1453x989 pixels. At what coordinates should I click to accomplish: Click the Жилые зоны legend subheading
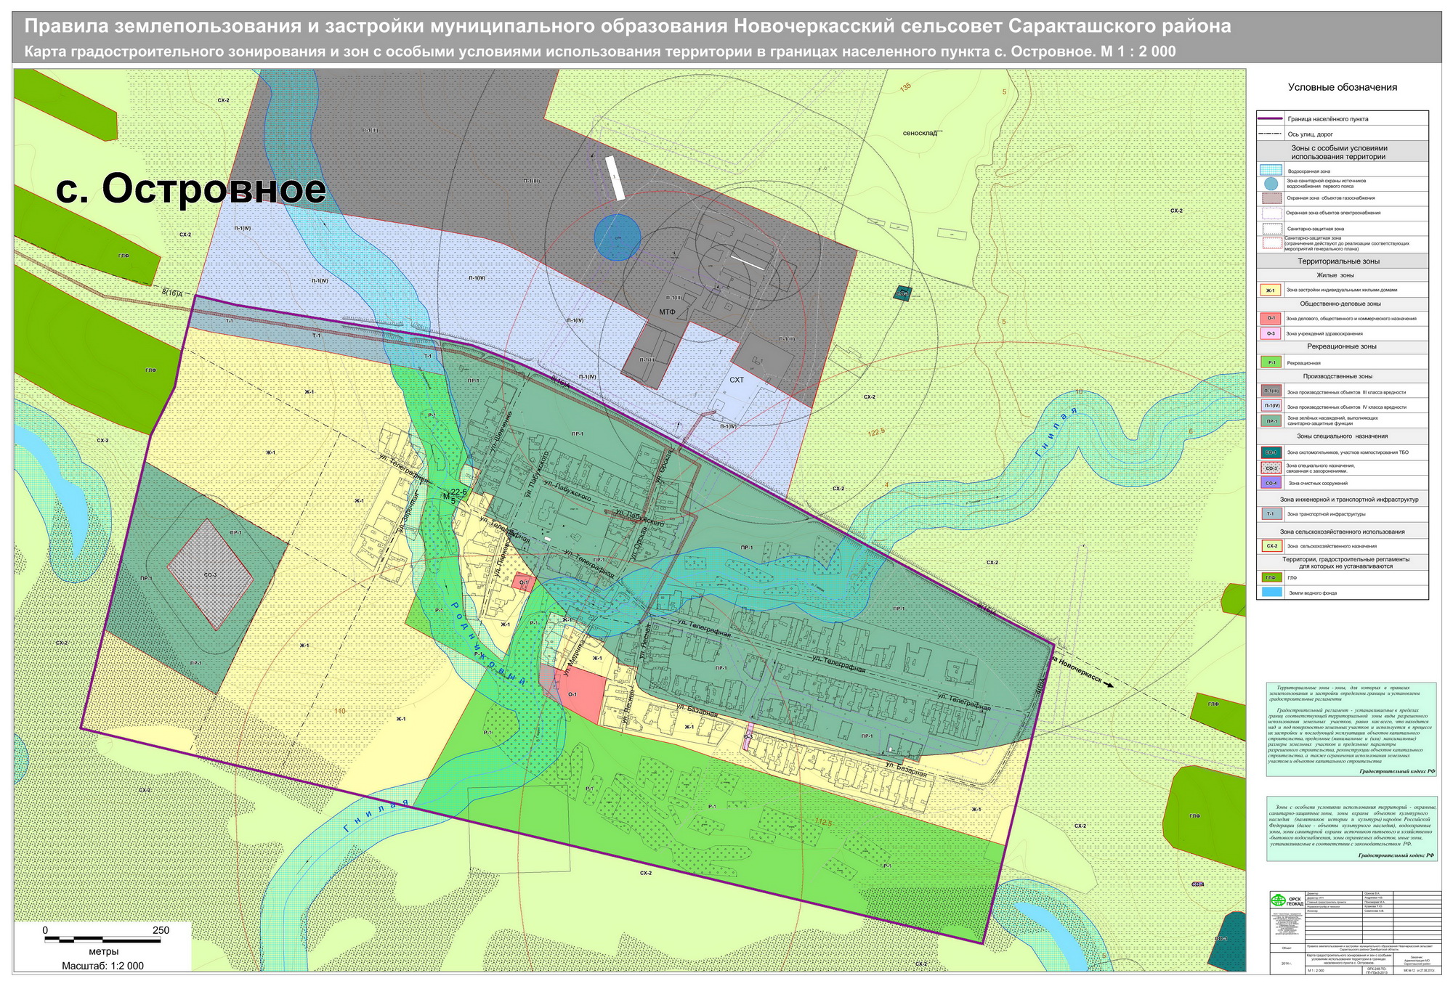(1335, 275)
